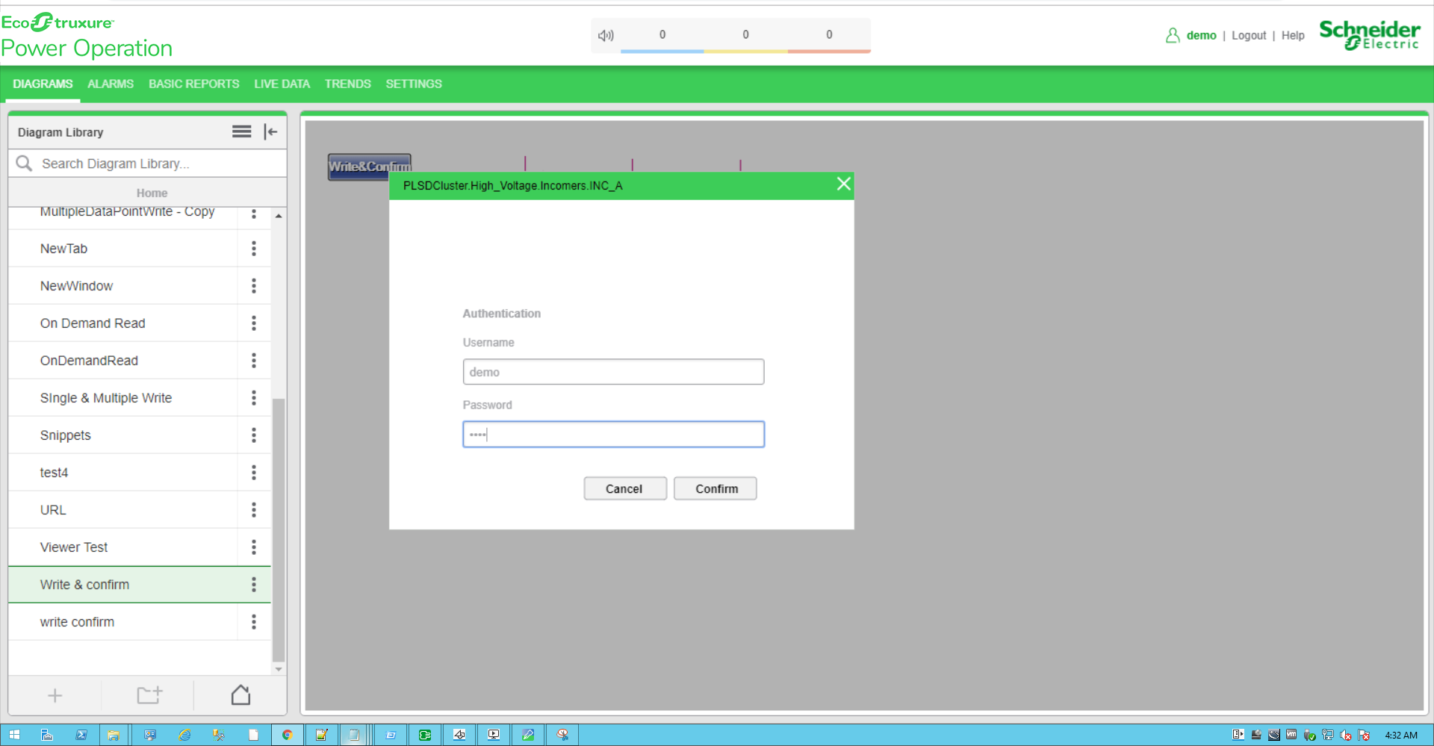Click the add new diagram plus icon
The width and height of the screenshot is (1434, 746).
tap(55, 695)
